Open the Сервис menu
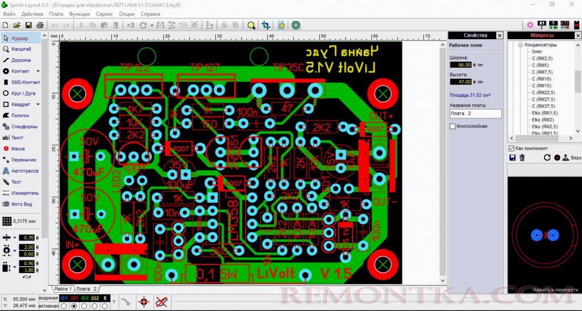582x311 pixels. coord(105,14)
